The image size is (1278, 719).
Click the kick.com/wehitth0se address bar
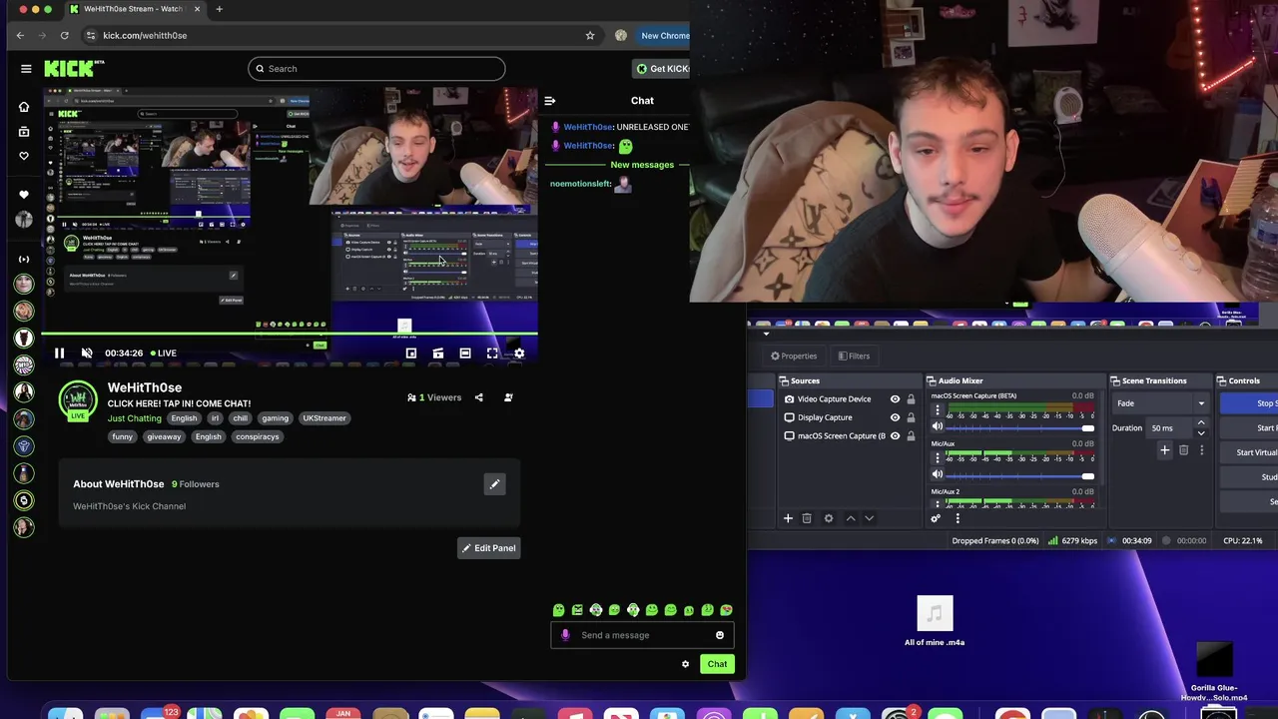(x=339, y=35)
